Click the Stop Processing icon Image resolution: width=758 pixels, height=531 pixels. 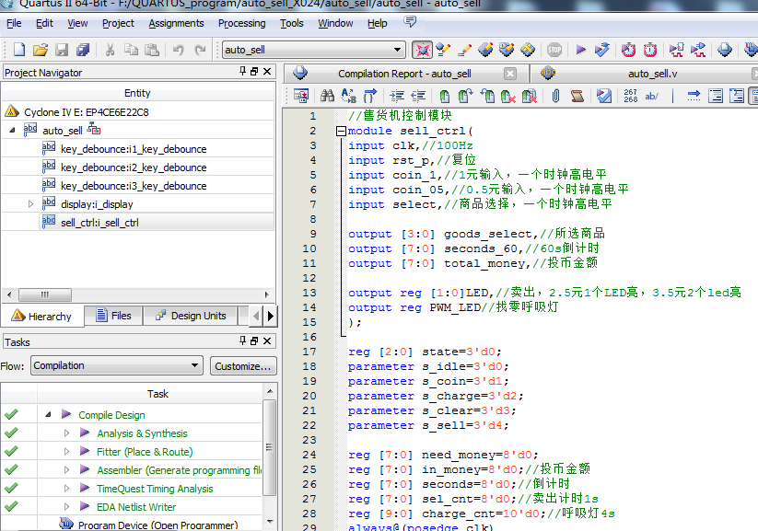click(x=554, y=50)
